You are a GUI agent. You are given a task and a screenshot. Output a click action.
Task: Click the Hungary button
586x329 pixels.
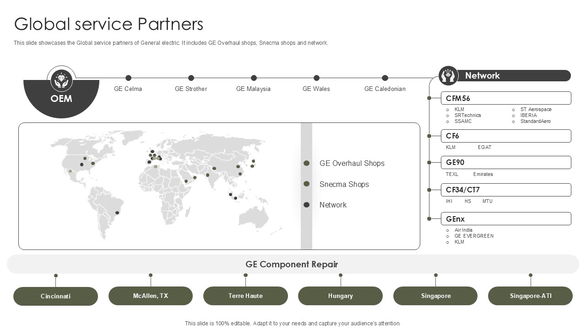(340, 296)
